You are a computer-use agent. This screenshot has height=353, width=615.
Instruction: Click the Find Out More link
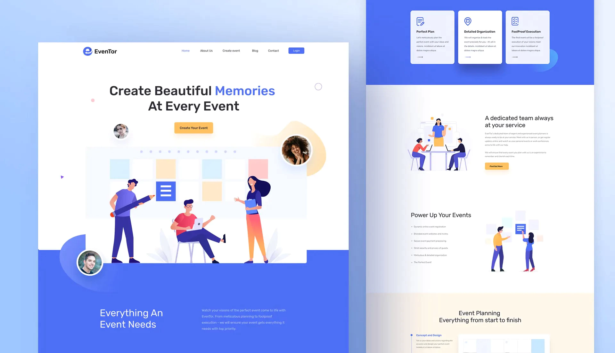[x=497, y=166]
